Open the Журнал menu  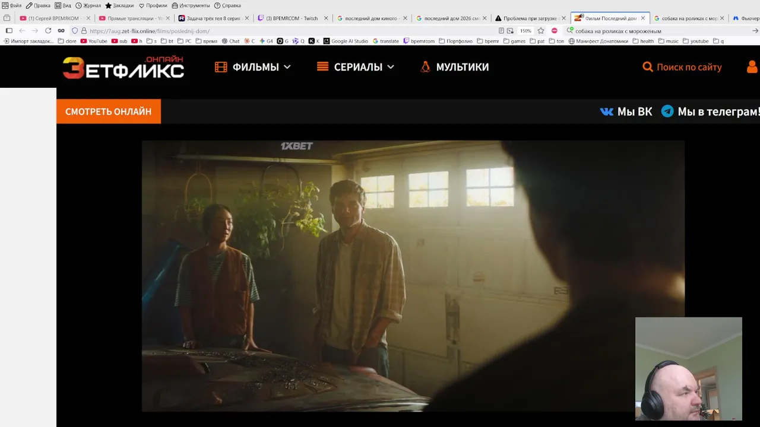(x=88, y=5)
